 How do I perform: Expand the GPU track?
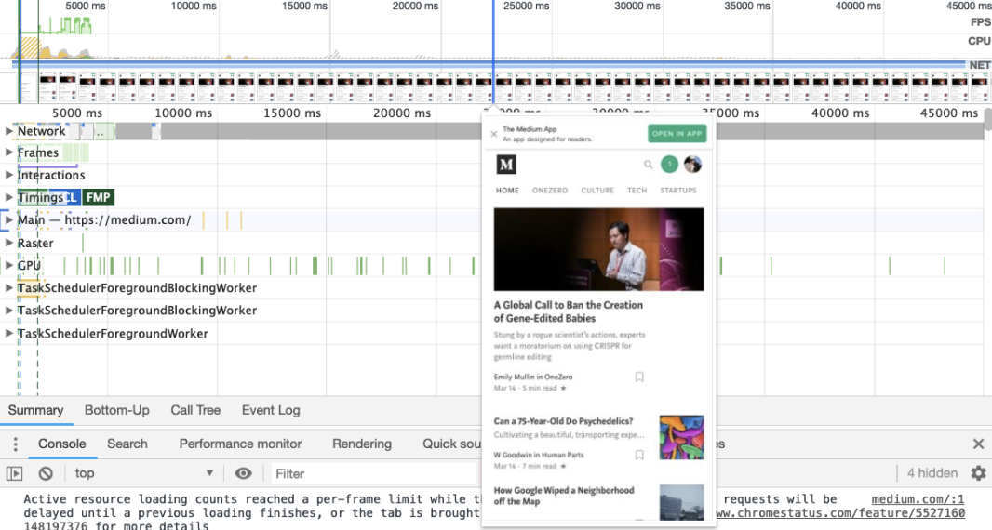point(9,265)
